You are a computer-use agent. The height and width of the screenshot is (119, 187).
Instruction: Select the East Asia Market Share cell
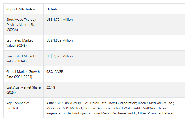click(x=23, y=90)
